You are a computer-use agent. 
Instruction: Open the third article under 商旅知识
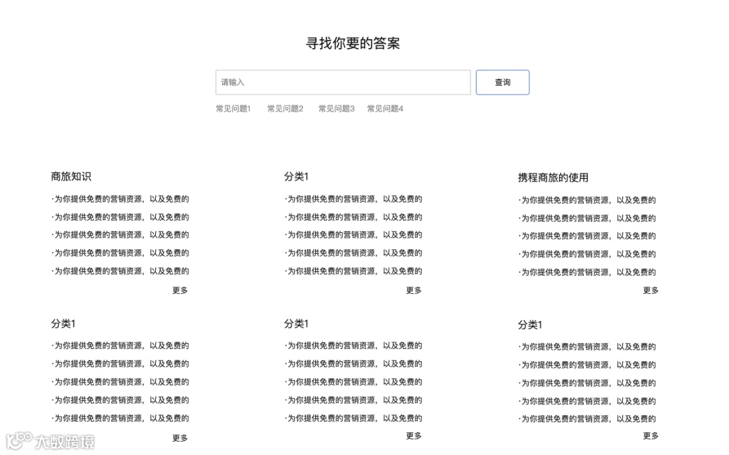(120, 235)
